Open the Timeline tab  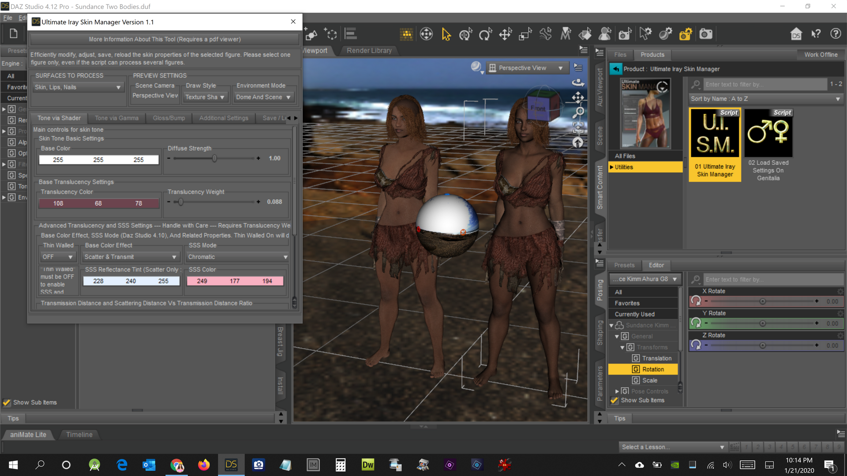coord(79,435)
